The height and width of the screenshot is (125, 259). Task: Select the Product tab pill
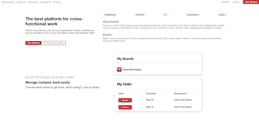pos(140,15)
